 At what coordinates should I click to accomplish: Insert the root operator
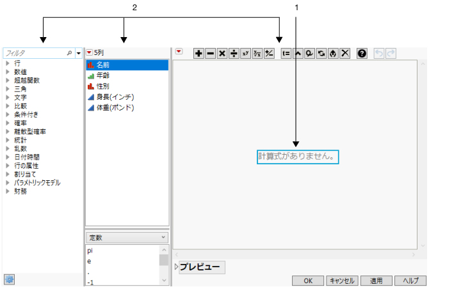click(x=257, y=54)
